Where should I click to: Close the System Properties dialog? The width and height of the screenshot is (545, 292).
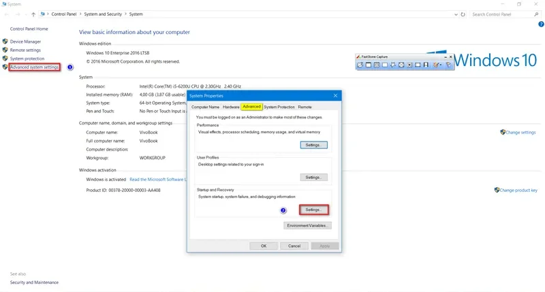[x=335, y=95]
